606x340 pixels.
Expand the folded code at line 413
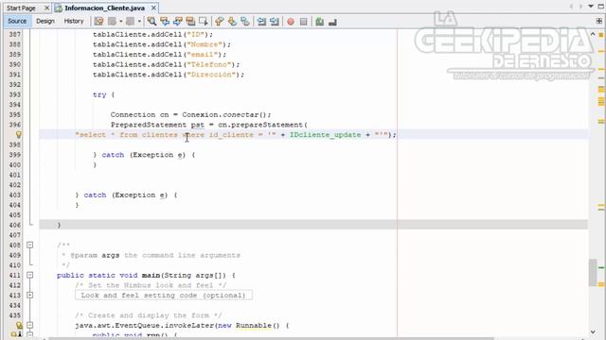pyautogui.click(x=29, y=295)
